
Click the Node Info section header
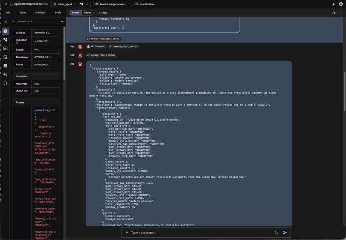36,76
